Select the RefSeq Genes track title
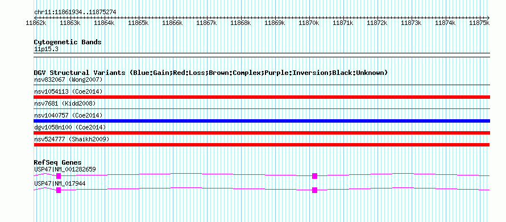The height and width of the screenshot is (222, 506). click(x=57, y=162)
